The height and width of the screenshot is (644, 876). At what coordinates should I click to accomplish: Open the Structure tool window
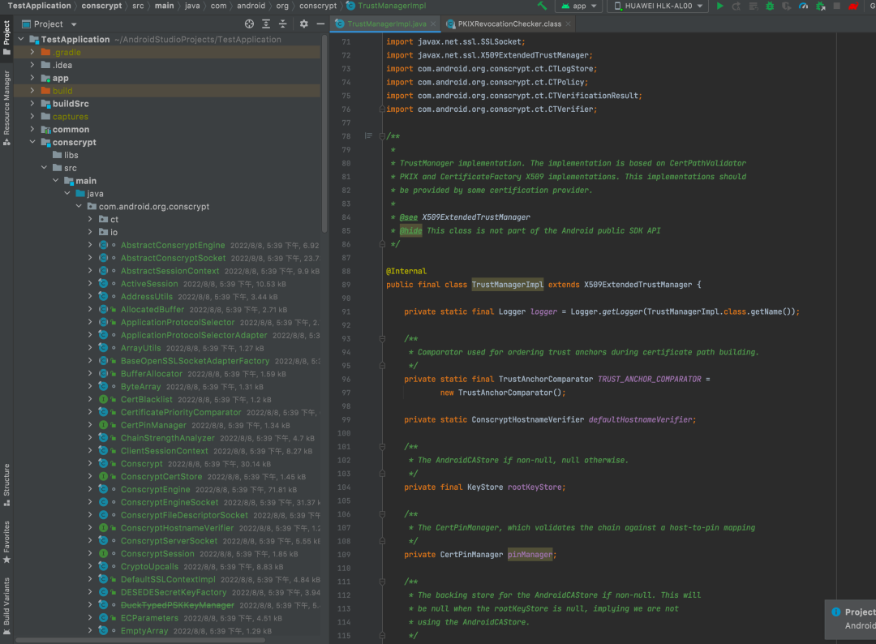[6, 485]
